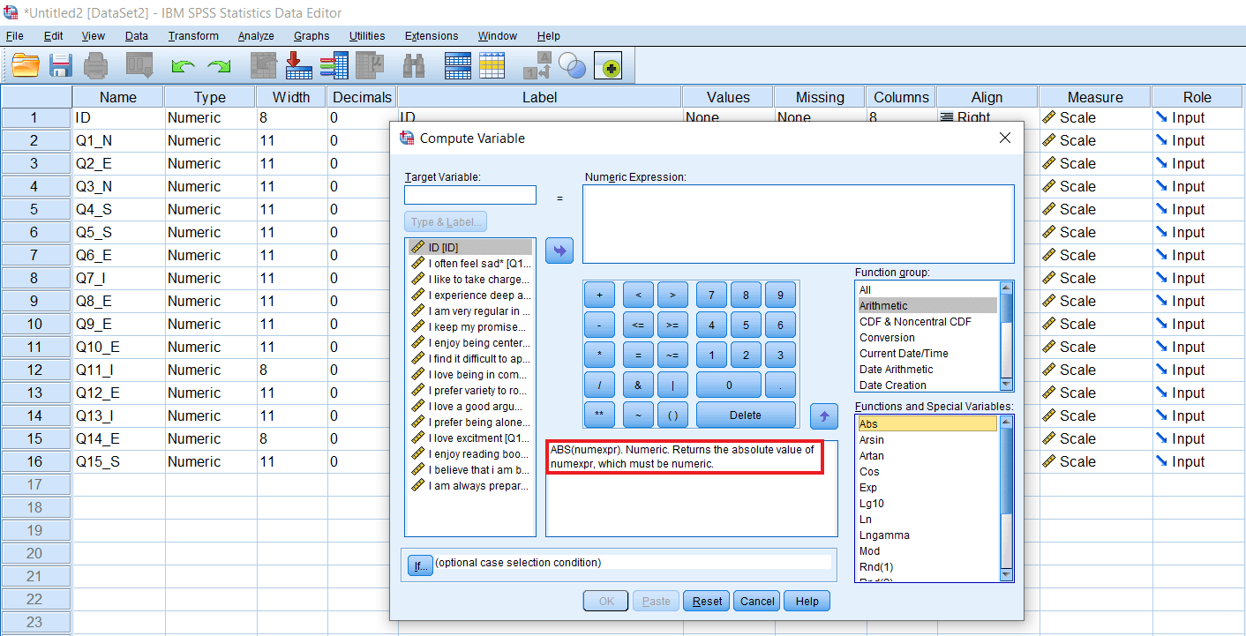
Task: Insert function using blue up arrow button
Action: click(x=824, y=415)
